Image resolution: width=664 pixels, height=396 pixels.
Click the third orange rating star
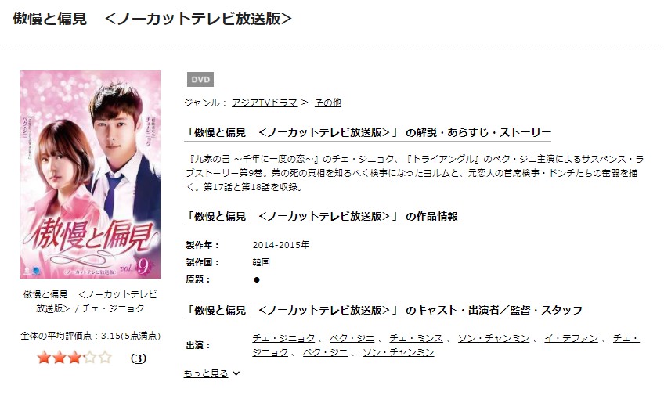click(74, 358)
